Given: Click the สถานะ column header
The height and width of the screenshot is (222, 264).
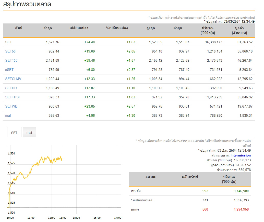Looking at the screenshot, I should pos(151,177).
